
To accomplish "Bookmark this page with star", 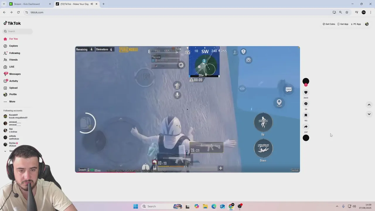I will coord(347,12).
